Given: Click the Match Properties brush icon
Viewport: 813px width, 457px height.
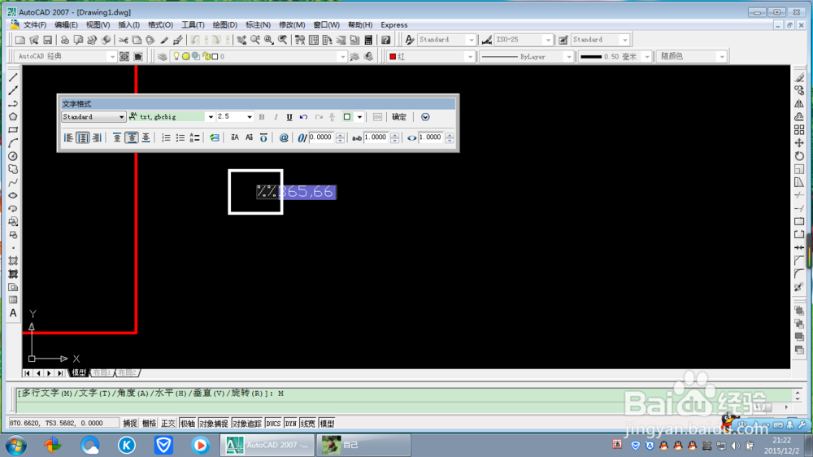Looking at the screenshot, I should click(164, 40).
